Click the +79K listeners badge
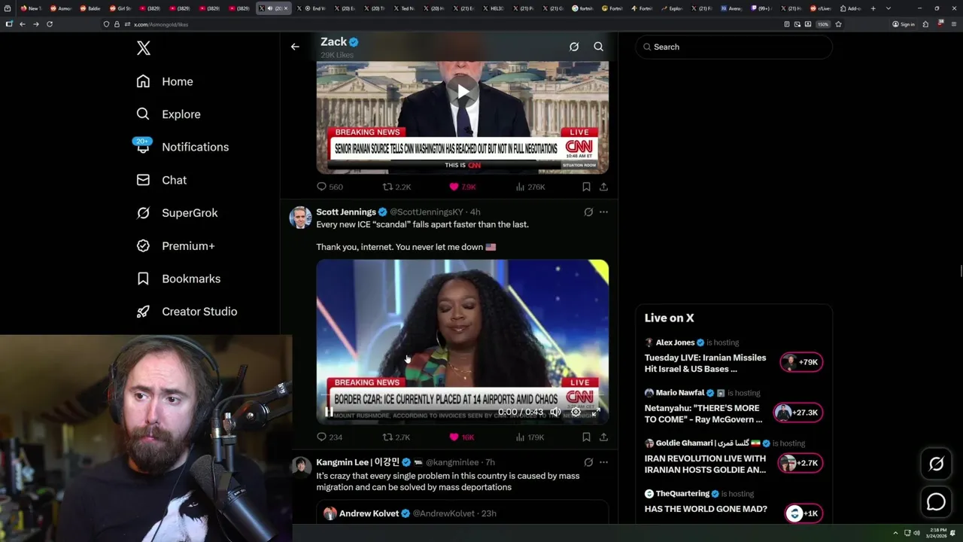The image size is (963, 542). tap(801, 362)
